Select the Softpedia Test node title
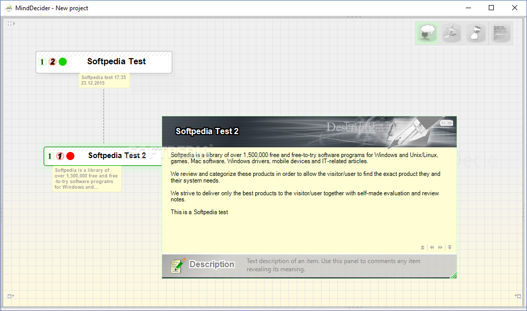The height and width of the screenshot is (311, 527). tap(116, 62)
